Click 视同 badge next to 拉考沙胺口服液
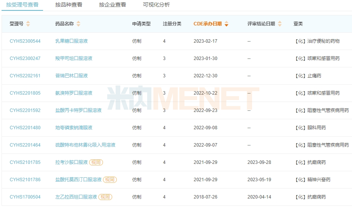Screen dimensions: 352x207 pos(96,162)
